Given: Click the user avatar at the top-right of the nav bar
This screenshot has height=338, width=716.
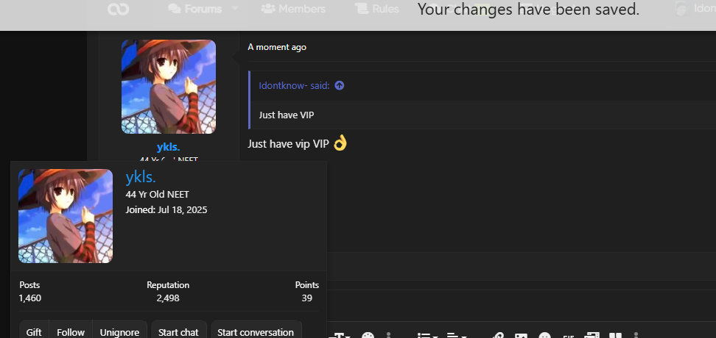Looking at the screenshot, I should point(682,9).
